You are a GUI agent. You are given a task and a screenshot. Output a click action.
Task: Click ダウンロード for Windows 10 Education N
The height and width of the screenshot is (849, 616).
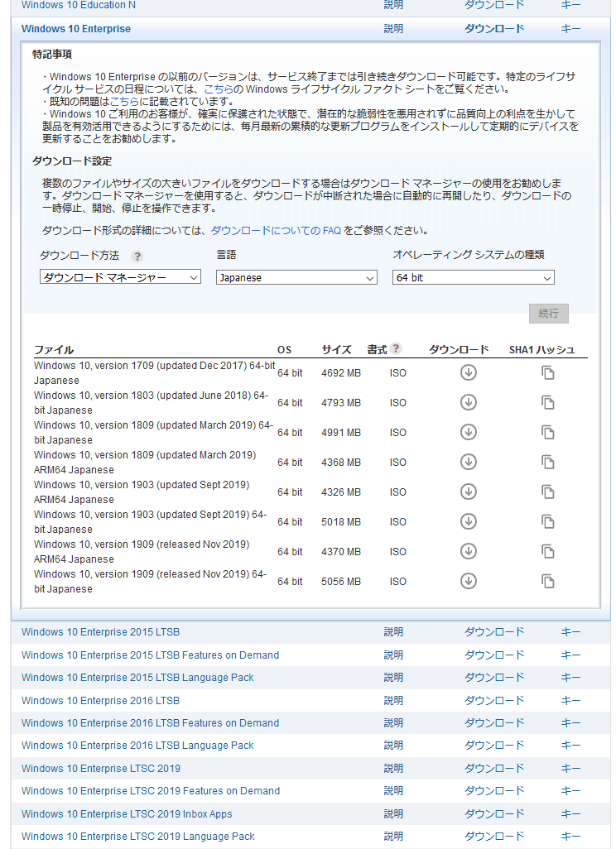click(x=494, y=5)
